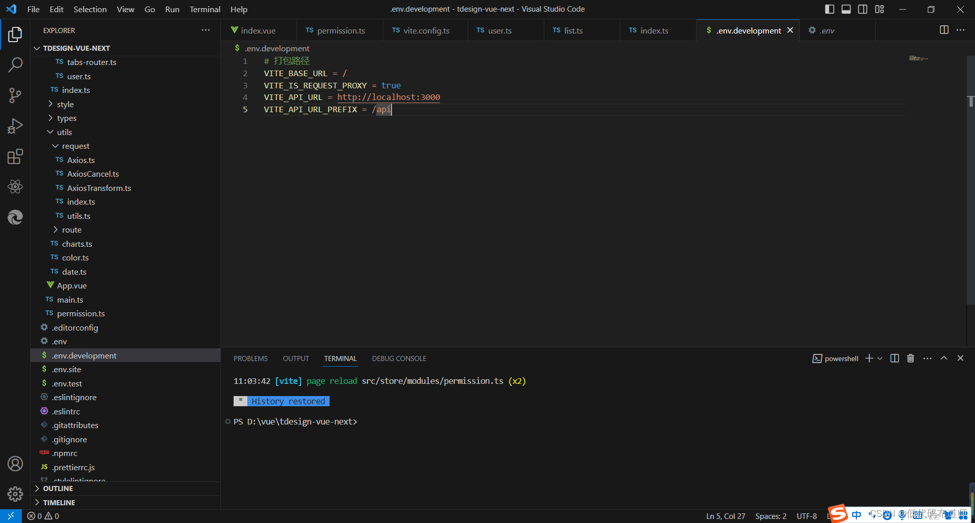Close the .env.development tab
This screenshot has height=523, width=975.
[x=790, y=30]
